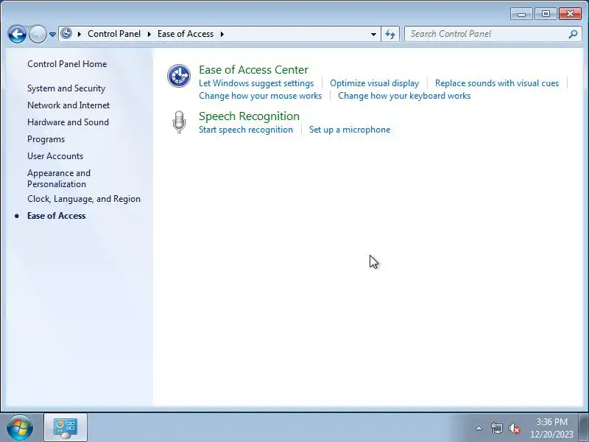This screenshot has height=442, width=589.
Task: Go to System and Security category
Action: pyautogui.click(x=66, y=88)
